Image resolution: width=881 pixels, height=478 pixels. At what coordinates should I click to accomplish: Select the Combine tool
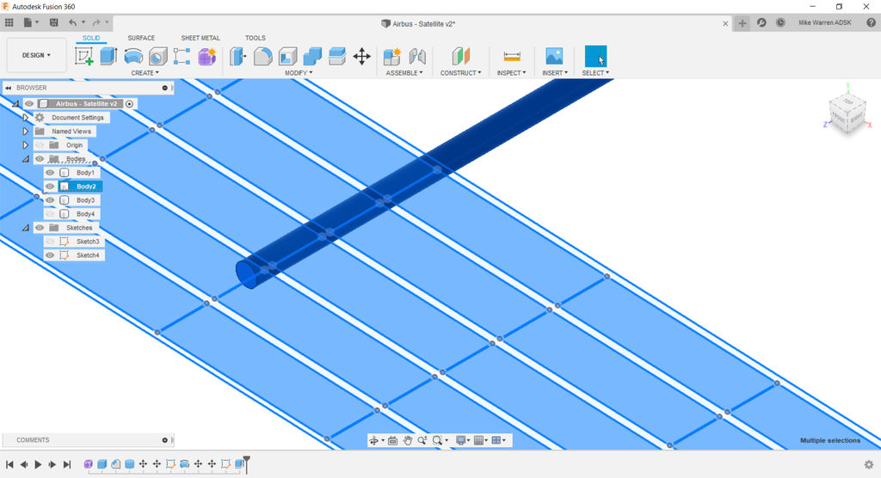[312, 56]
